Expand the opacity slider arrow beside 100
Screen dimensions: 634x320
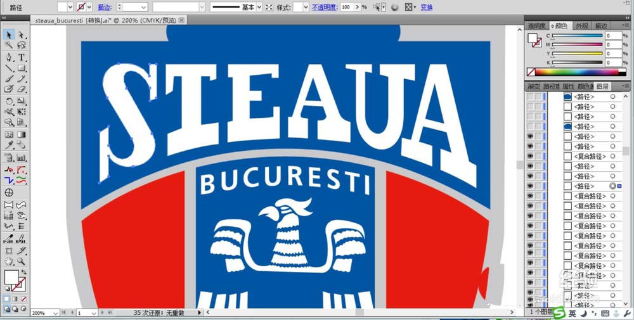pyautogui.click(x=357, y=7)
